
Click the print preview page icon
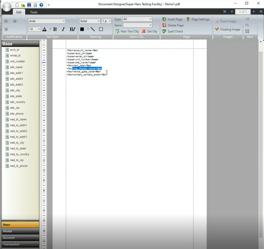pyautogui.click(x=35, y=5)
